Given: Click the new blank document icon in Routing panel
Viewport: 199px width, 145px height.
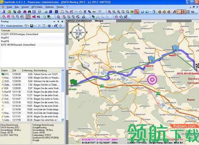Looking at the screenshot, I should (44, 26).
